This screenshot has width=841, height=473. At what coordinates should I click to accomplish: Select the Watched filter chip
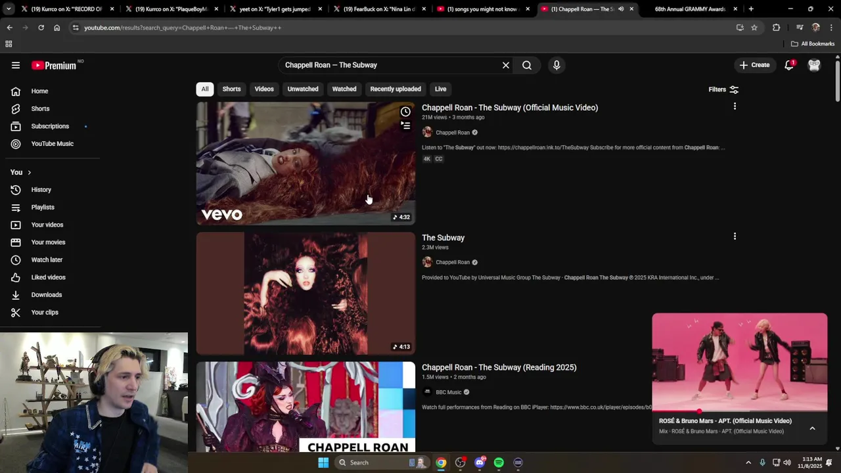point(344,89)
